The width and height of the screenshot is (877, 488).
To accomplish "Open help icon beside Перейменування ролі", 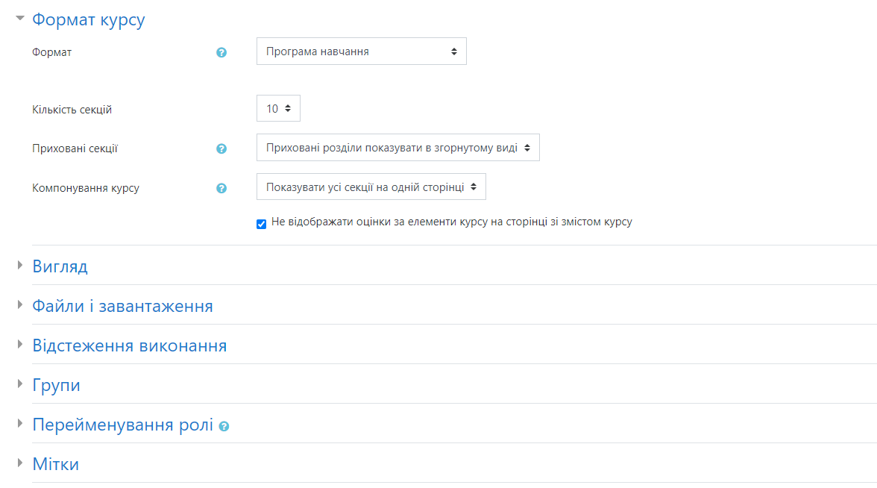I will [x=224, y=427].
